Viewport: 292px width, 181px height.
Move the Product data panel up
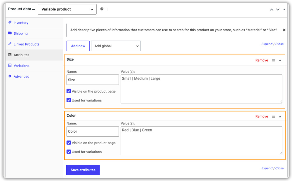coord(272,10)
